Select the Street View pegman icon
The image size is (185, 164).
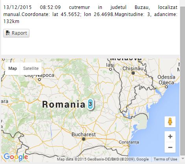pos(170,121)
